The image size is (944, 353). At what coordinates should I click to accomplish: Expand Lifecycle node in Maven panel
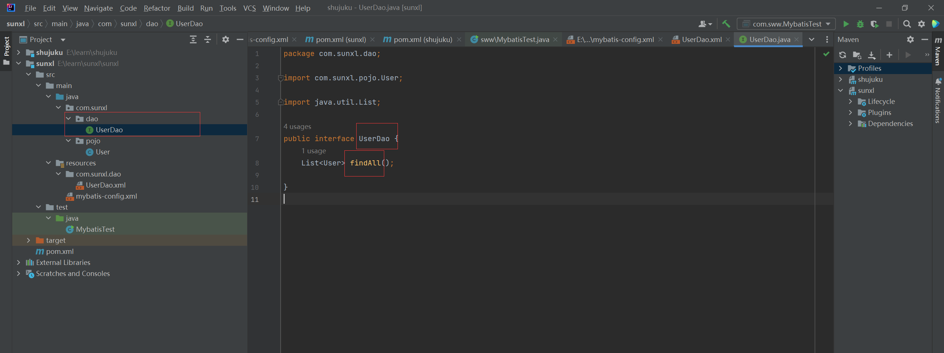[x=850, y=101]
